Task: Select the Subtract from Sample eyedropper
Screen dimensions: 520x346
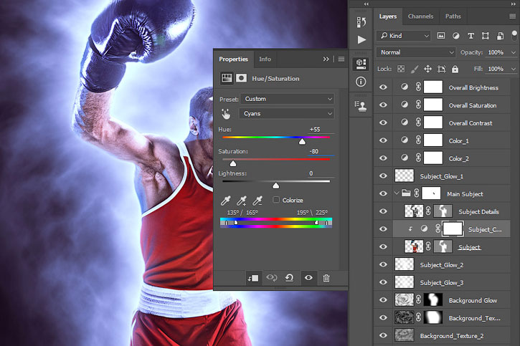Action: [x=257, y=200]
